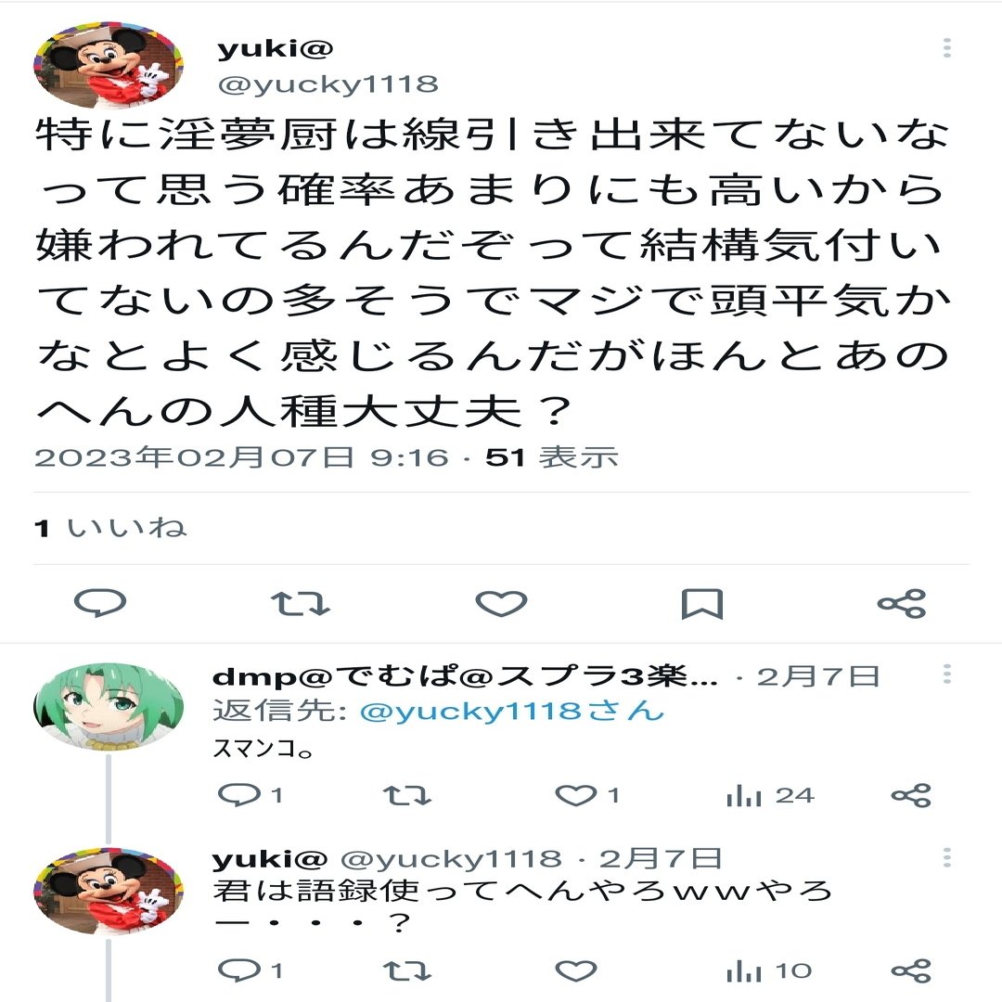Reply to the main yuki@ tweet

(100, 603)
